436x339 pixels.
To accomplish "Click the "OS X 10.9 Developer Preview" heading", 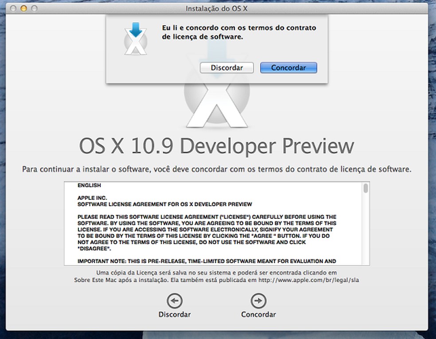I will tap(217, 146).
